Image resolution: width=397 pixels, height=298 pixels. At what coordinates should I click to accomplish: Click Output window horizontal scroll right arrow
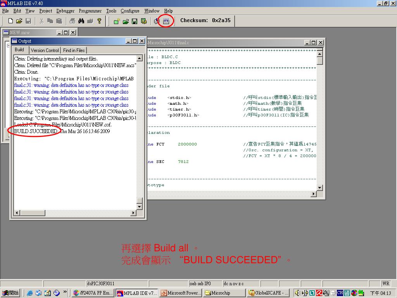click(x=133, y=213)
